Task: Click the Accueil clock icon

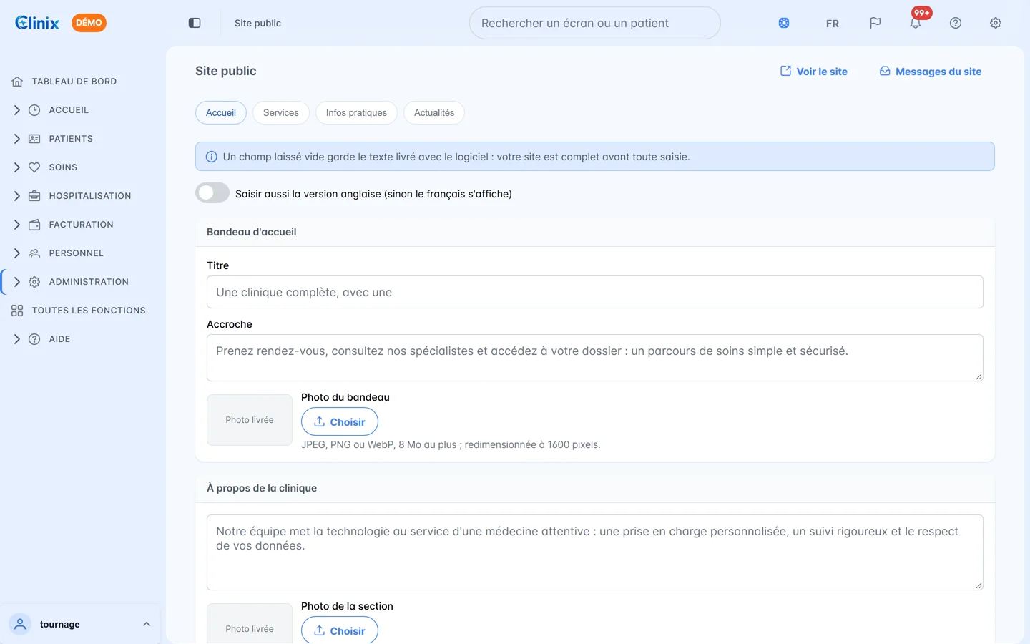Action: pos(34,110)
